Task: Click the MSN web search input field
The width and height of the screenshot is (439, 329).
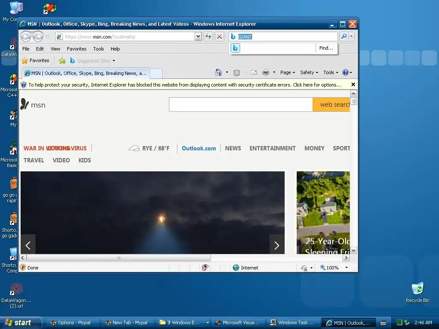Action: (x=241, y=105)
